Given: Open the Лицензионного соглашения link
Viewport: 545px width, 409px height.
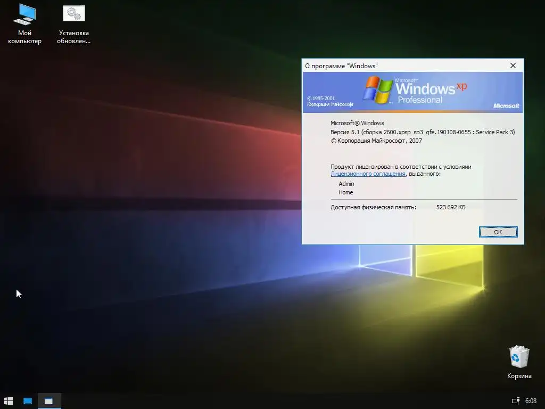Looking at the screenshot, I should [x=368, y=174].
